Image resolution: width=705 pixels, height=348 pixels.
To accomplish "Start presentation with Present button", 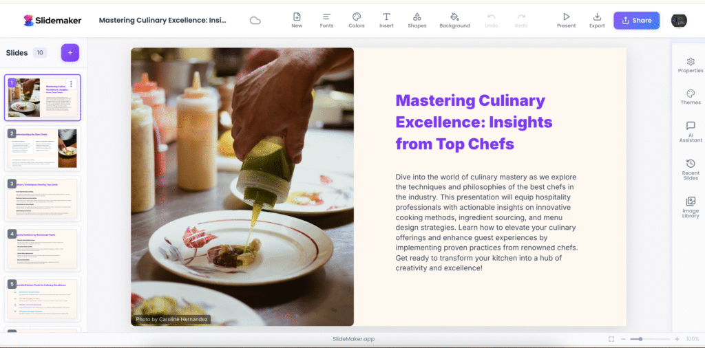I will coord(566,19).
